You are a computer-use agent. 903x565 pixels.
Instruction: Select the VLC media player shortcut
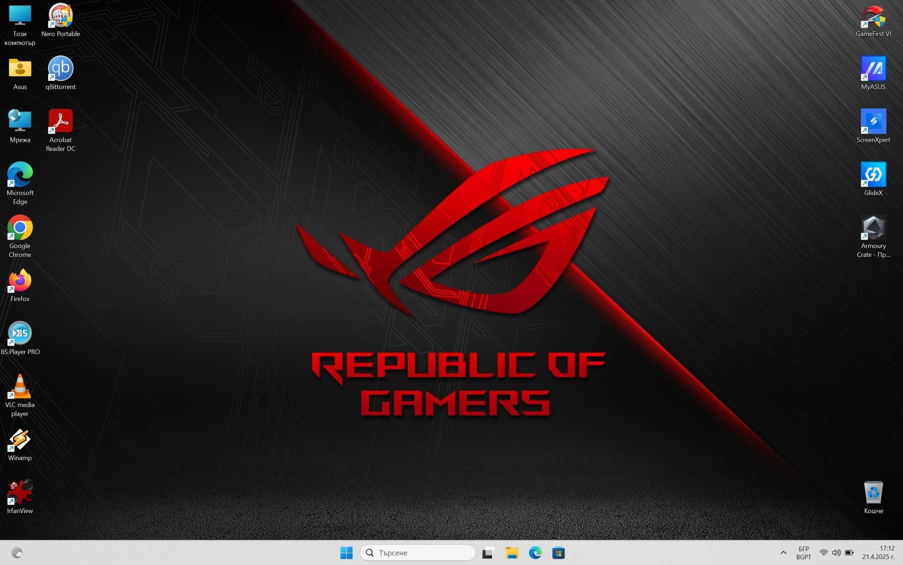click(x=20, y=396)
